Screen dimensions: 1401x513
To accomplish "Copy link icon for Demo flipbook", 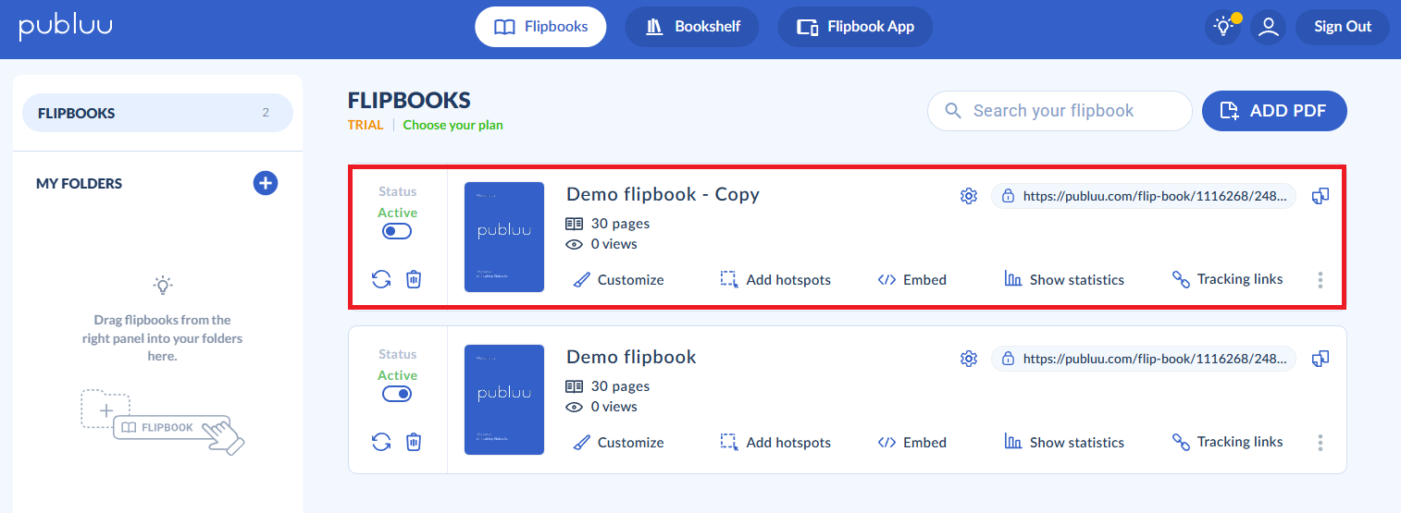I will (1320, 359).
